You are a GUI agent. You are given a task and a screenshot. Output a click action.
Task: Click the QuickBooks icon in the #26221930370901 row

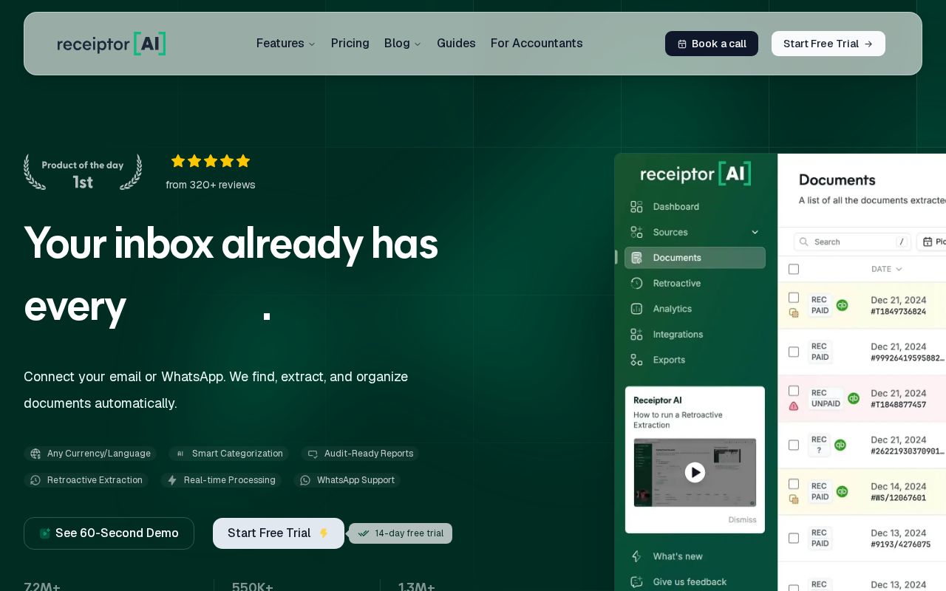click(840, 445)
